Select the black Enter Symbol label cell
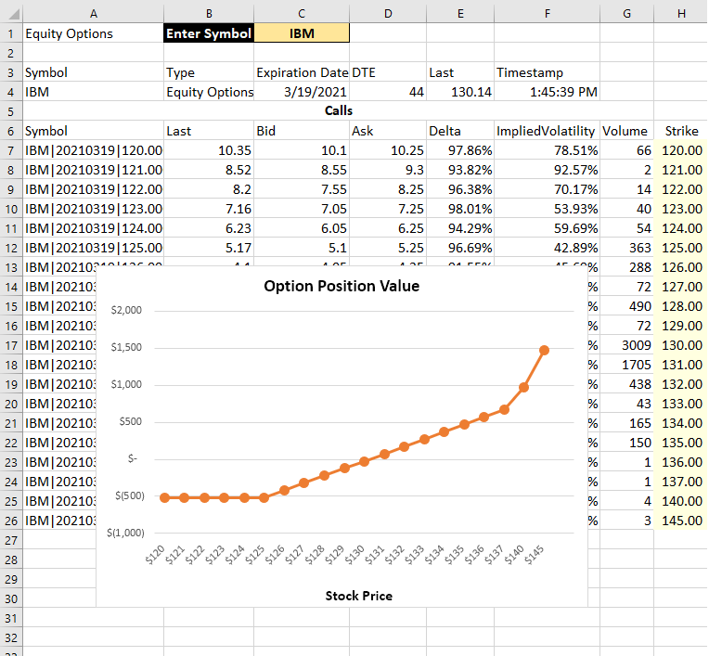The height and width of the screenshot is (656, 709). (209, 33)
